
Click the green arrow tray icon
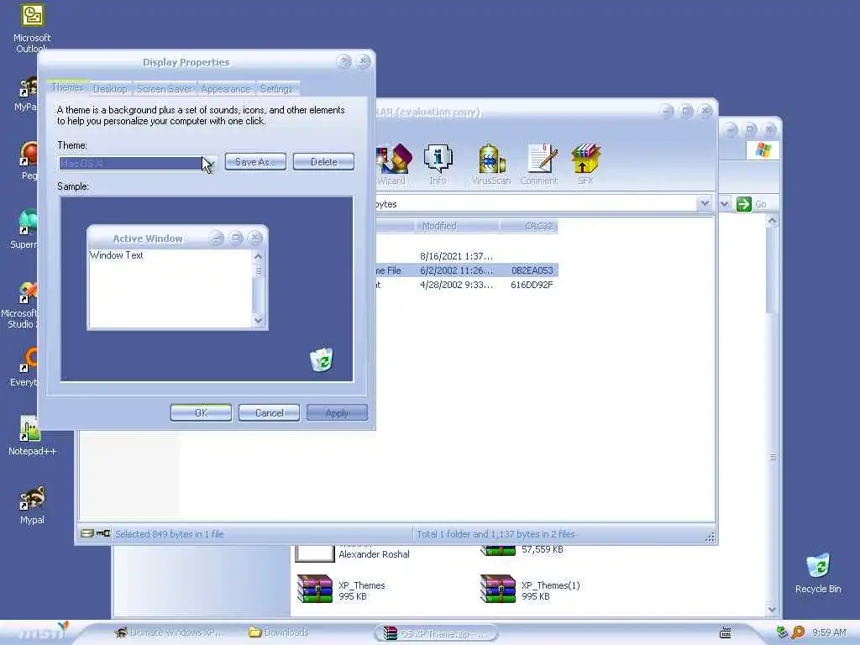pyautogui.click(x=782, y=632)
